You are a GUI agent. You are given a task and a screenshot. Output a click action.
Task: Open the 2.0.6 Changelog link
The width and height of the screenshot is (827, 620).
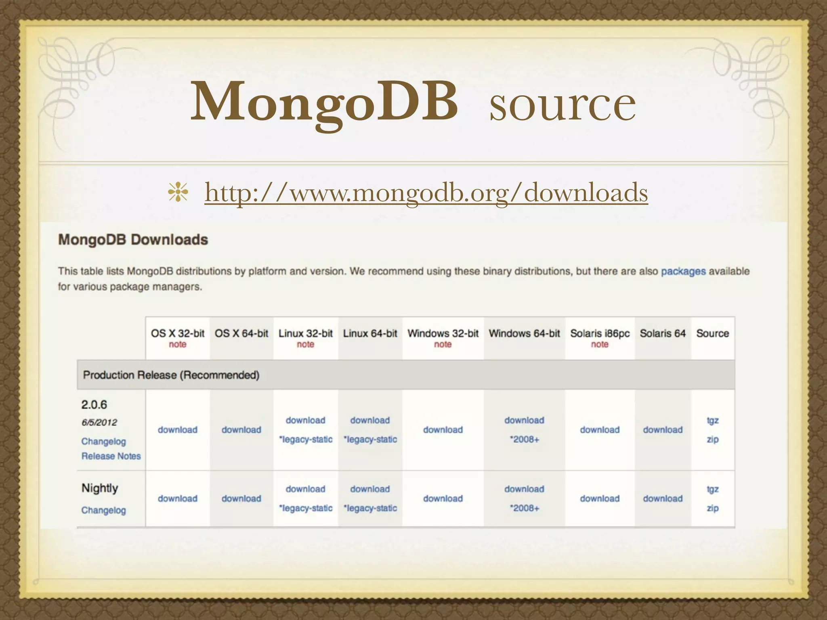pyautogui.click(x=104, y=442)
